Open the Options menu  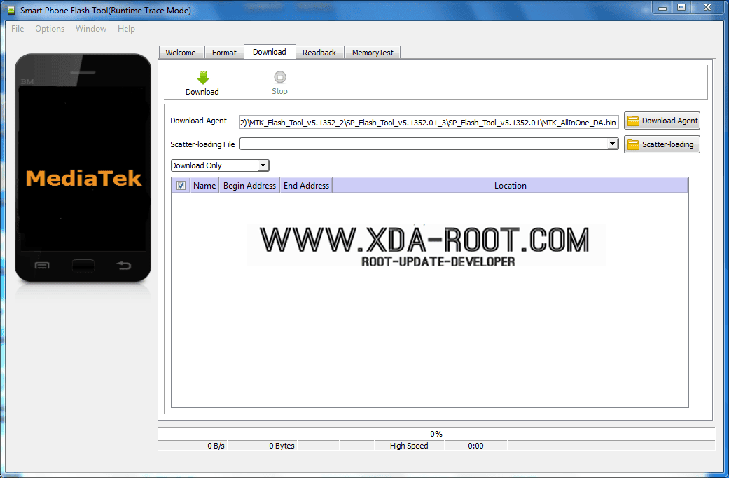[50, 29]
